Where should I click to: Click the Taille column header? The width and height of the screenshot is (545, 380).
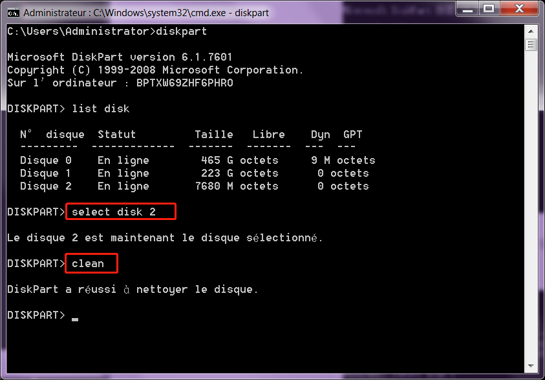point(213,134)
